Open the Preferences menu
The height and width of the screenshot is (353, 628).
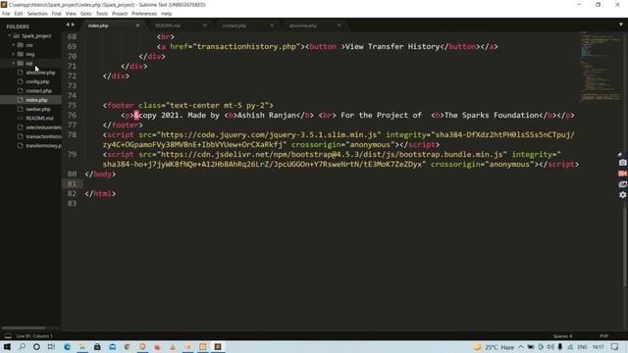(144, 14)
